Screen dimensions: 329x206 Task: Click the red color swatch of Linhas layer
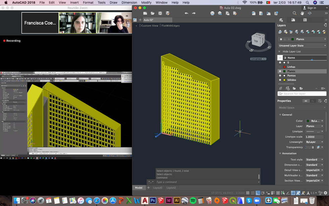tap(284, 67)
